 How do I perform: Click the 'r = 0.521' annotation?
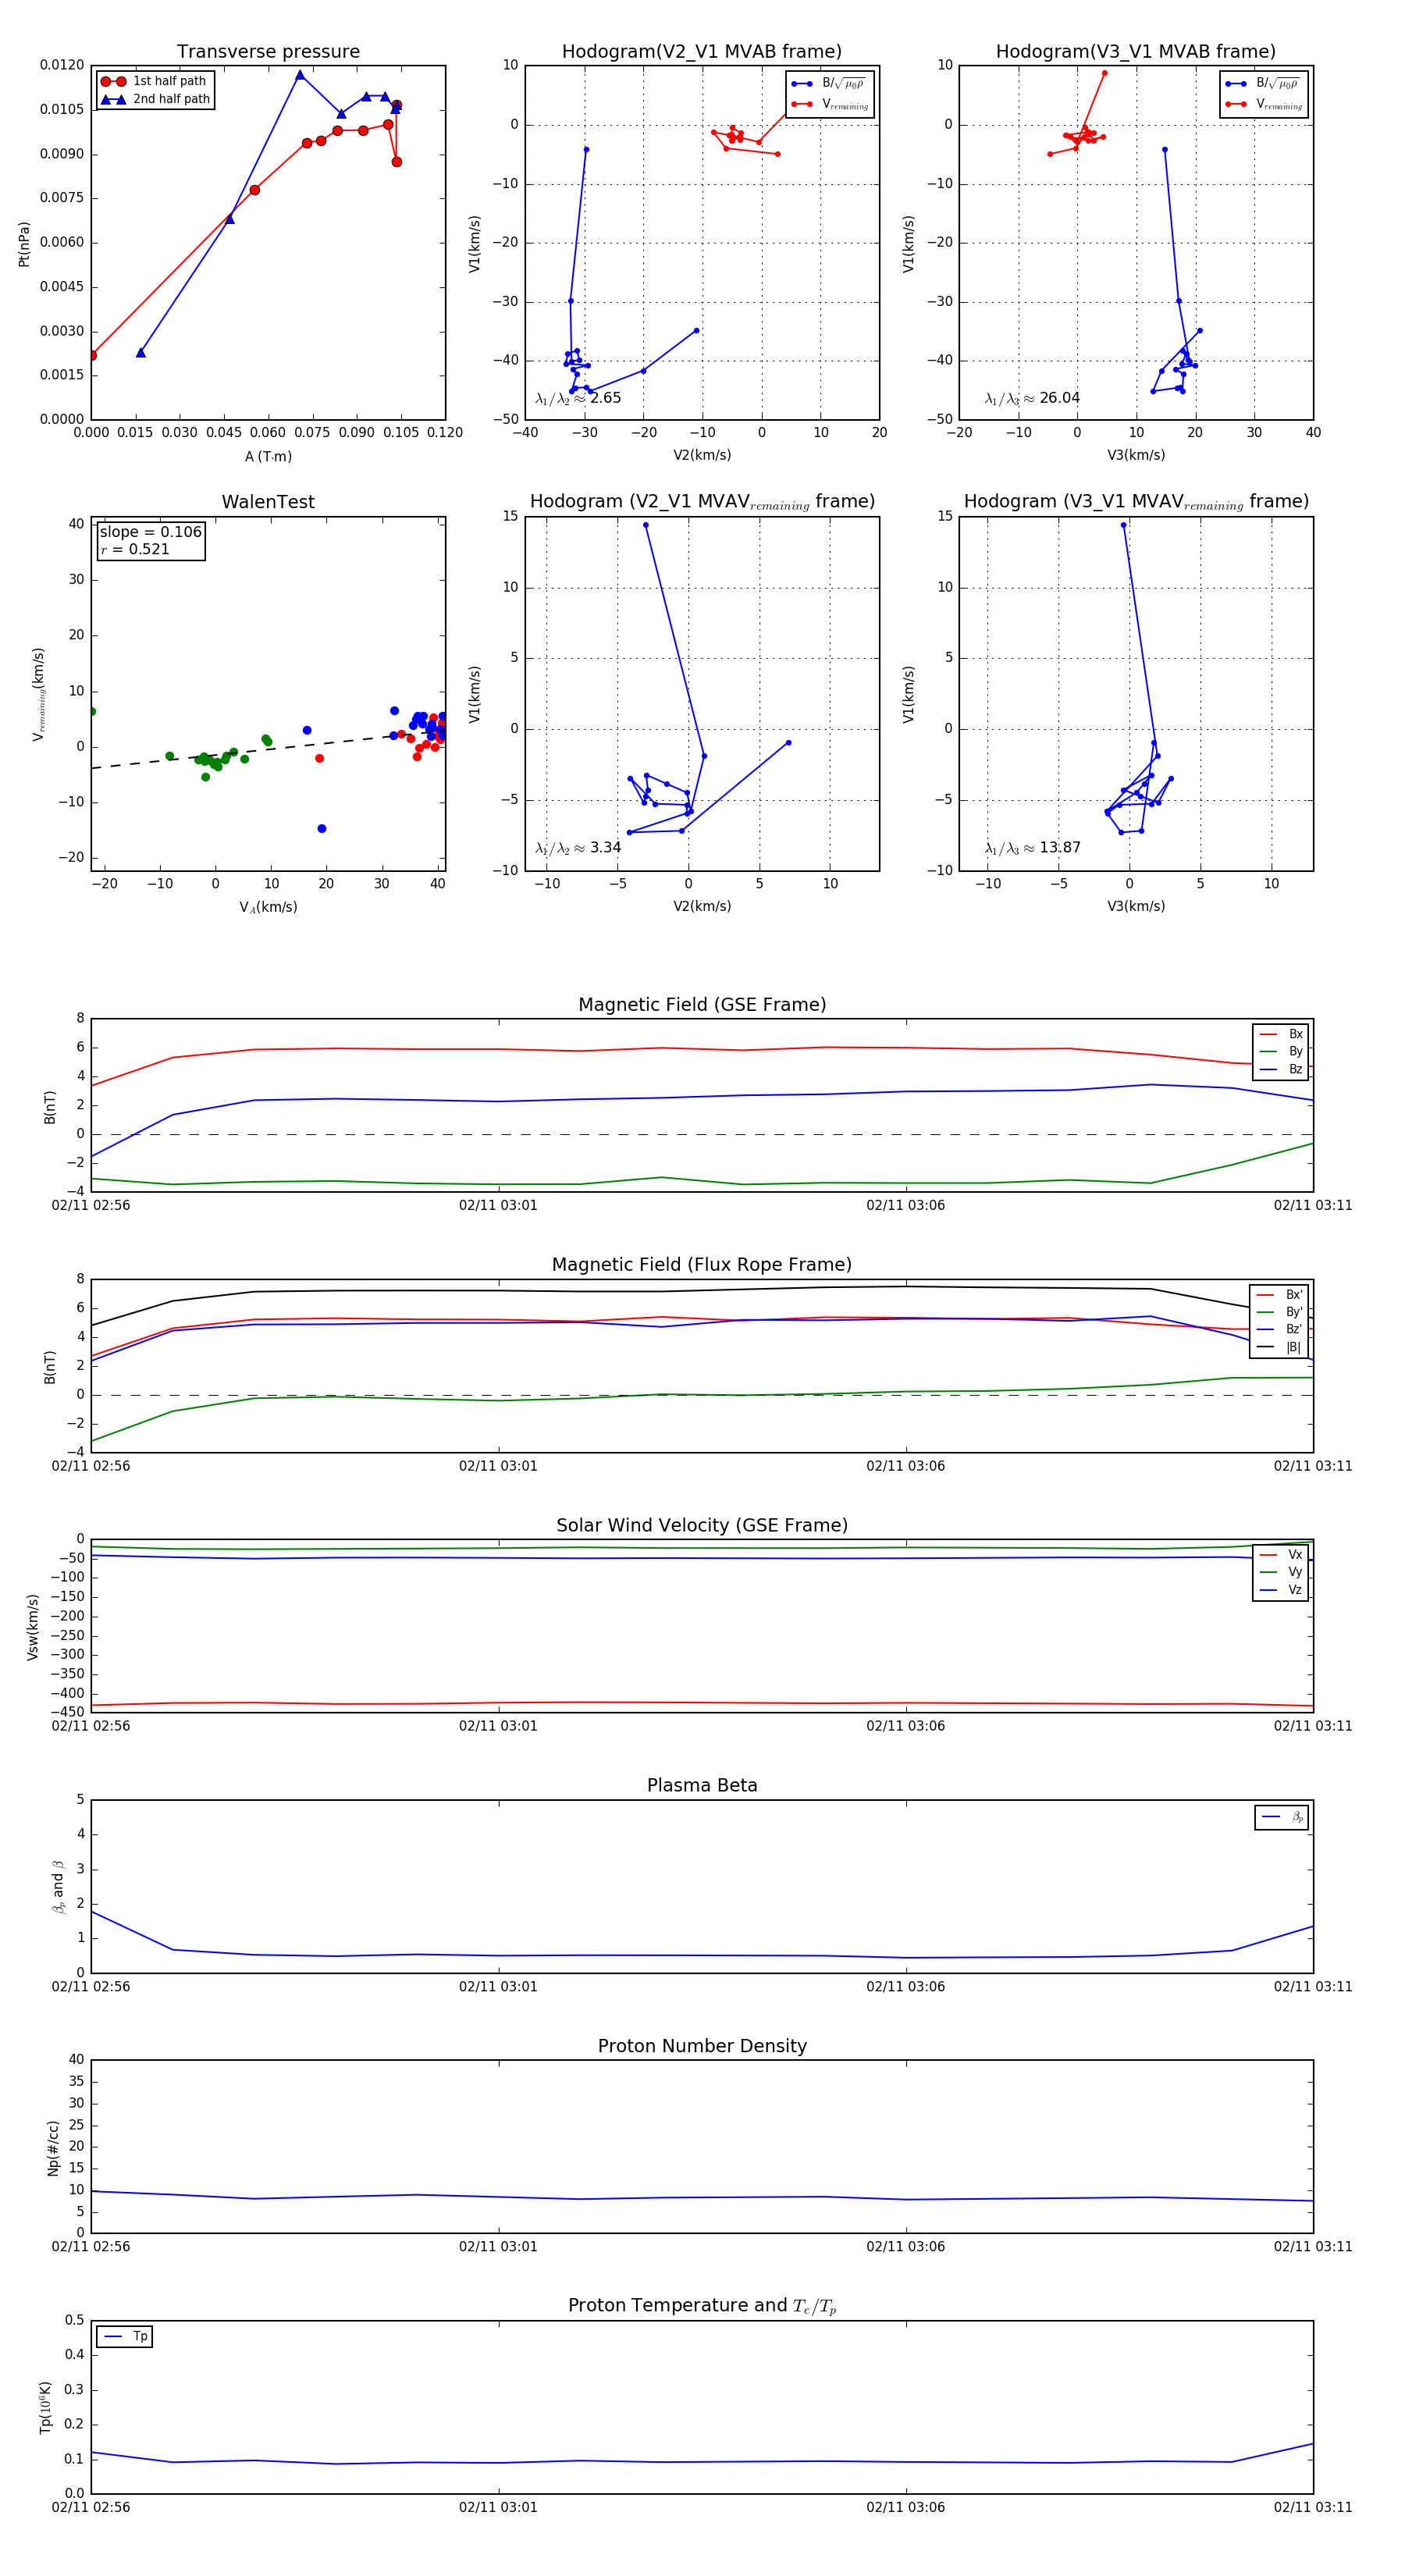pos(135,549)
